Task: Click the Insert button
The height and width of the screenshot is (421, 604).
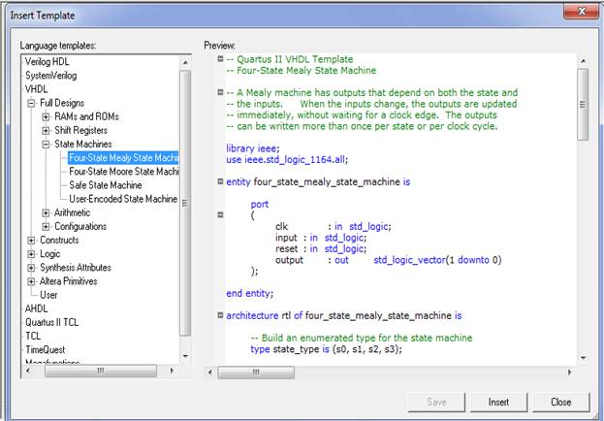Action: [498, 402]
